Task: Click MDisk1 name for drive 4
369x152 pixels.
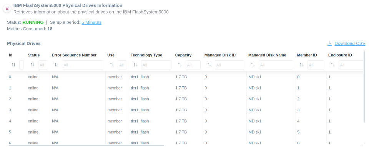Action: click(x=255, y=121)
